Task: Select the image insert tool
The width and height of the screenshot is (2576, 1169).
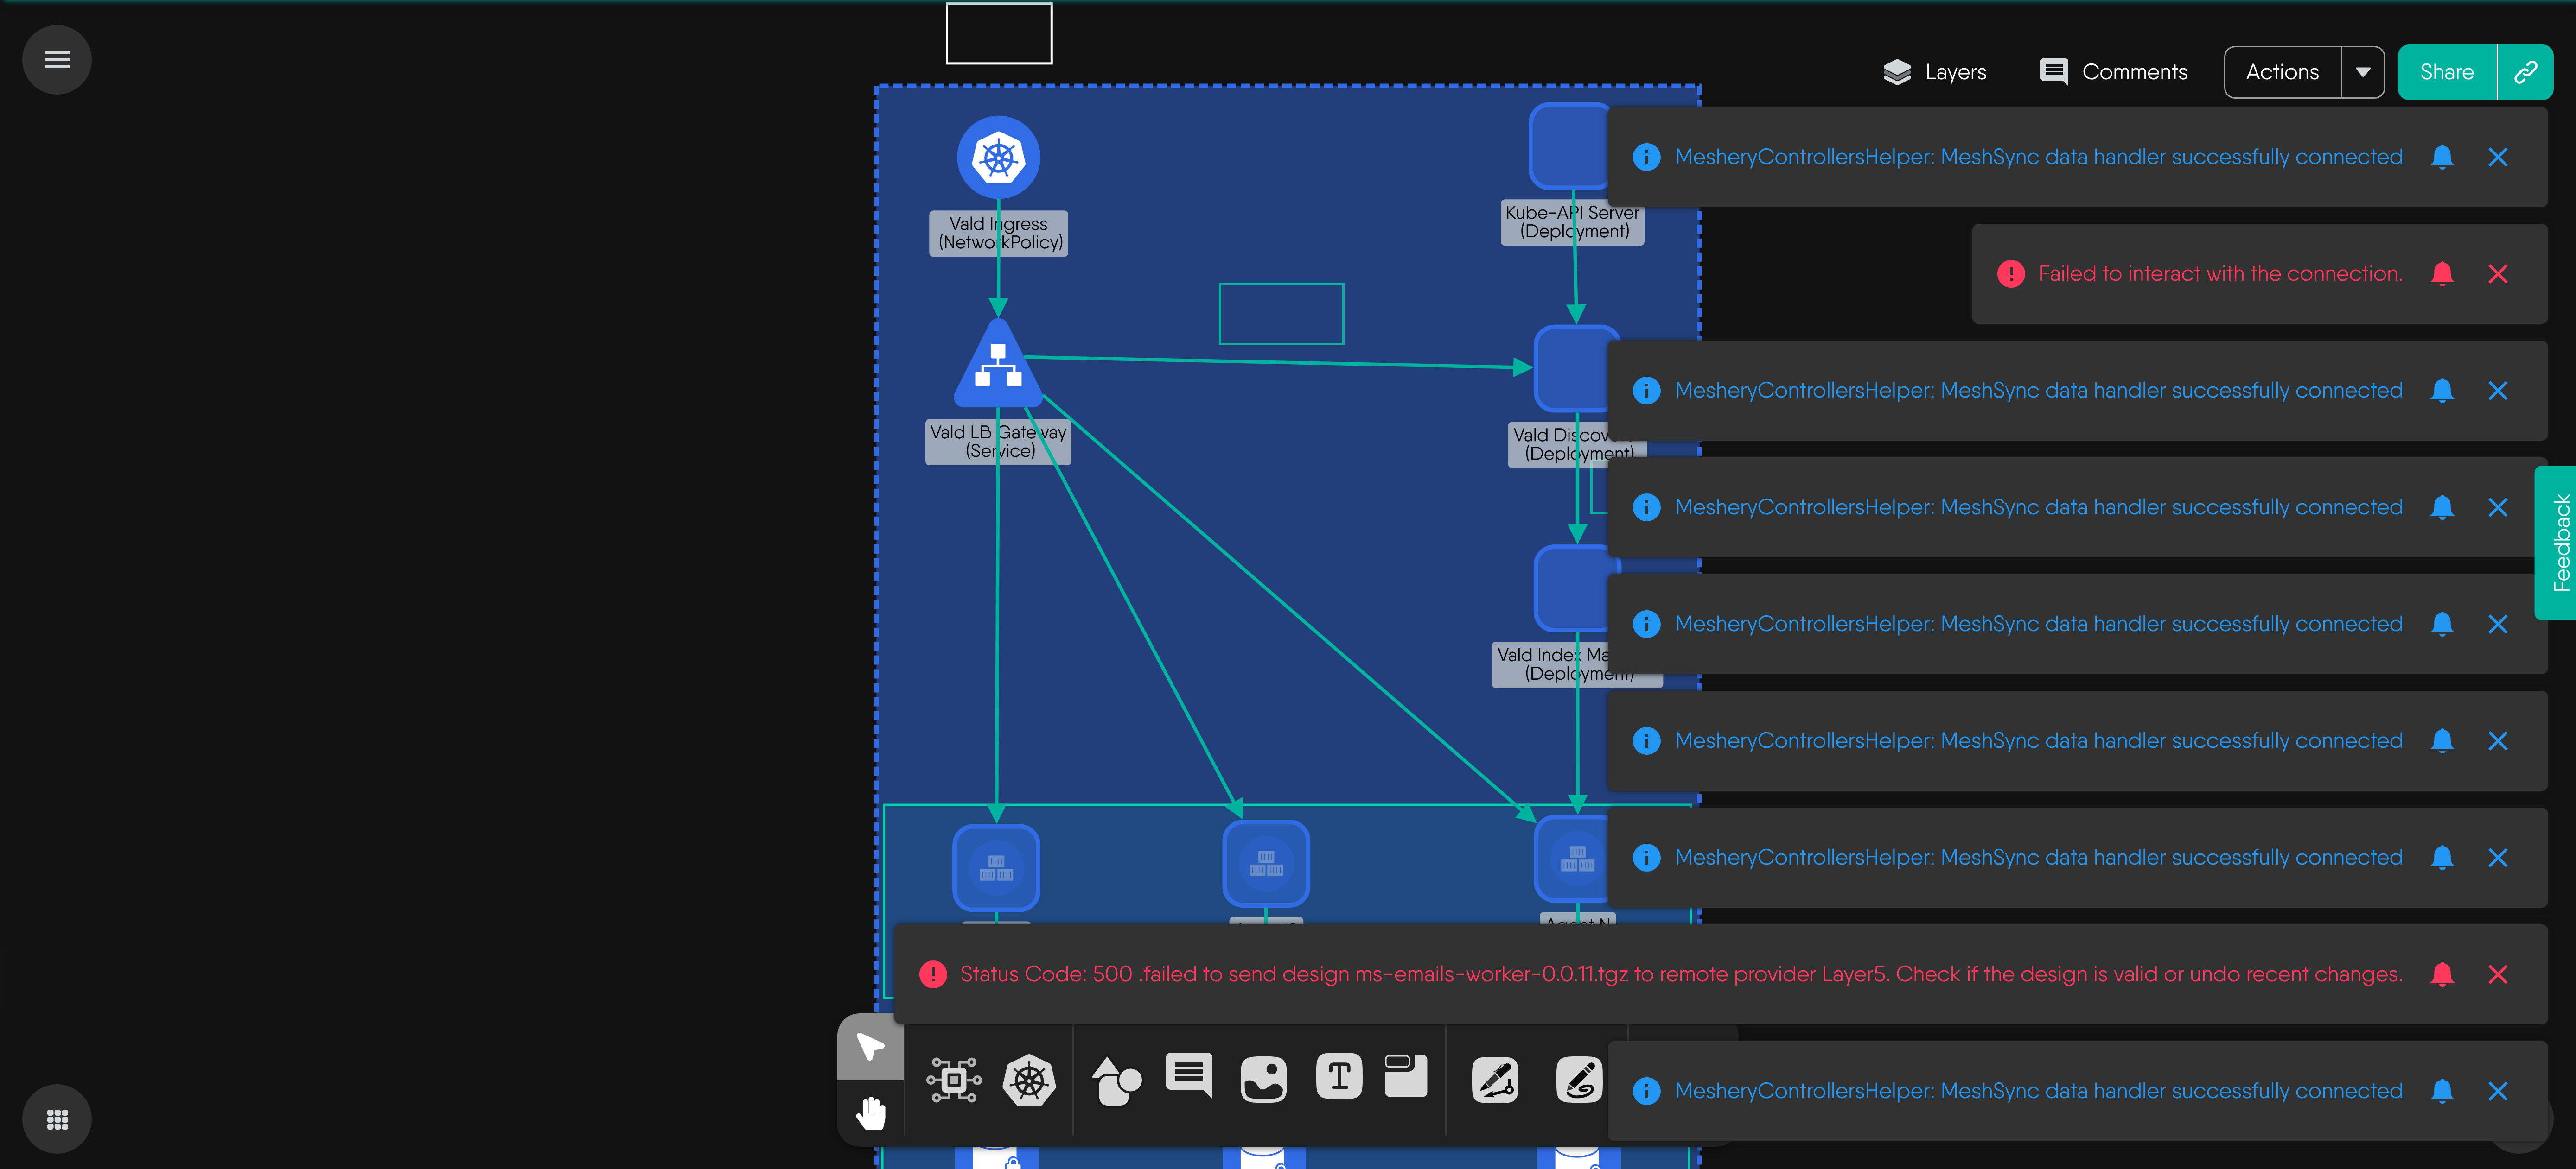Action: (x=1263, y=1080)
